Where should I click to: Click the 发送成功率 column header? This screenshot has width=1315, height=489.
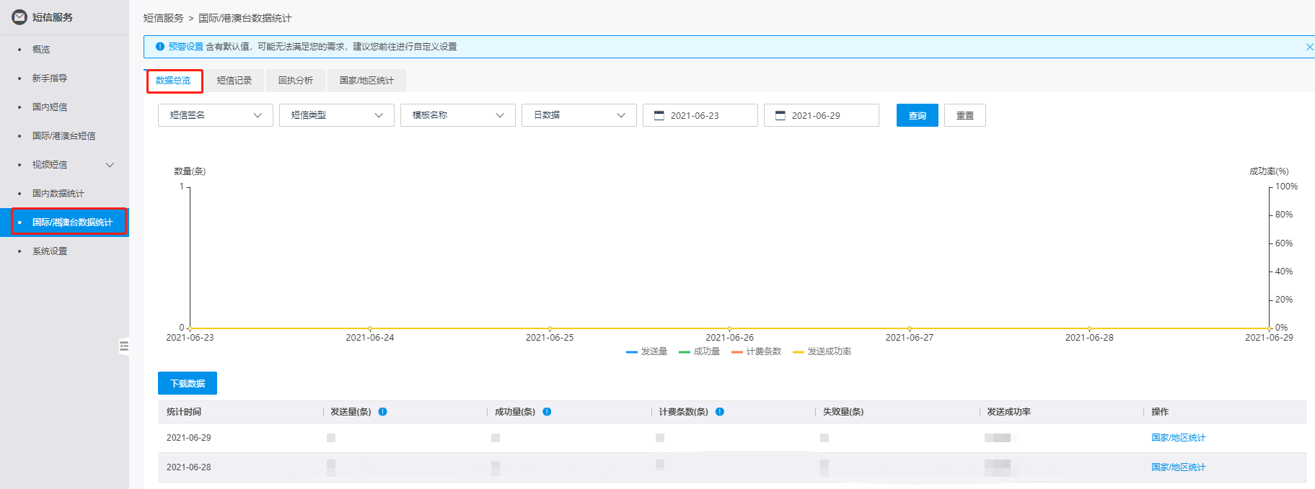click(1008, 412)
